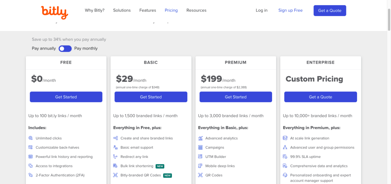Click the Unlimited clicks feature icon
The image size is (391, 184).
click(x=31, y=138)
